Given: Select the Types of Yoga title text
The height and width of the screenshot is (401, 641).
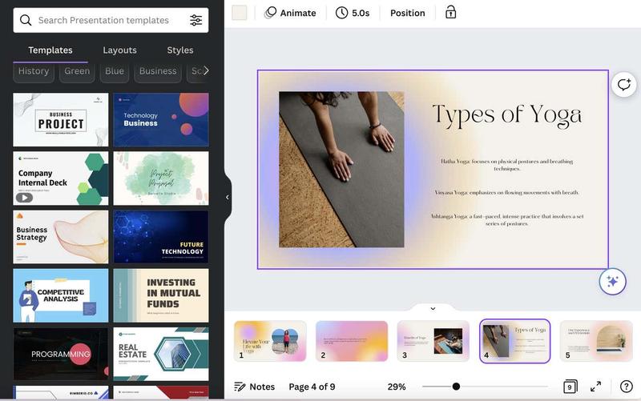Looking at the screenshot, I should pos(507,114).
